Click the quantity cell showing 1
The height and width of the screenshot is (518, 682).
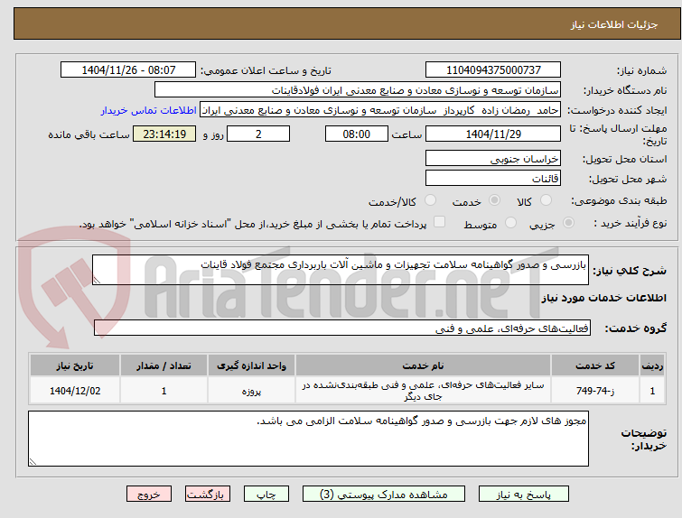point(163,391)
